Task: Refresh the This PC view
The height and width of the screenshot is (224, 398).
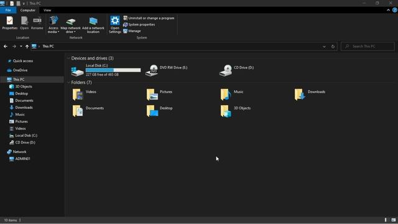Action: (x=333, y=47)
